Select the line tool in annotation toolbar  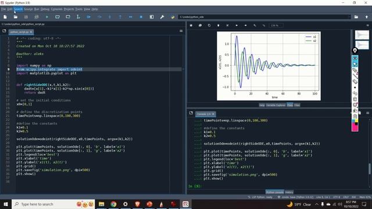pyautogui.click(x=355, y=76)
